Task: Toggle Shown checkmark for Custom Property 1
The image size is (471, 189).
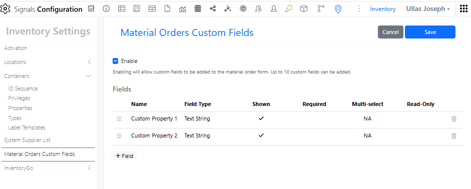Action: [x=261, y=118]
